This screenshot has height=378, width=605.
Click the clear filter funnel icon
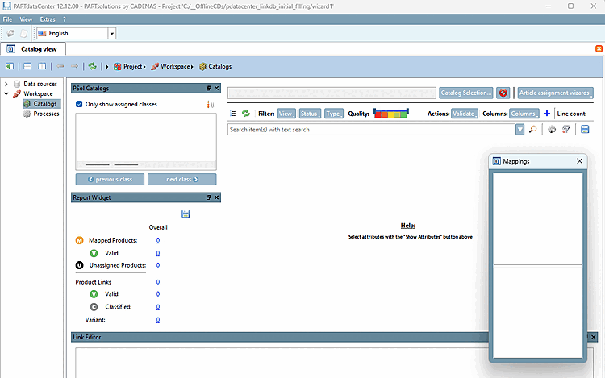pos(566,130)
